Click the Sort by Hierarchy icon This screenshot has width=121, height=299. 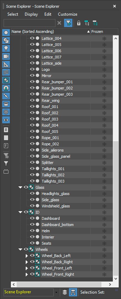click(73, 292)
